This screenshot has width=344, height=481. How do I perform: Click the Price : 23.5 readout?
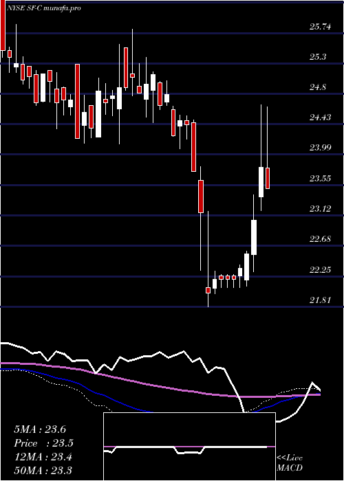(x=43, y=443)
